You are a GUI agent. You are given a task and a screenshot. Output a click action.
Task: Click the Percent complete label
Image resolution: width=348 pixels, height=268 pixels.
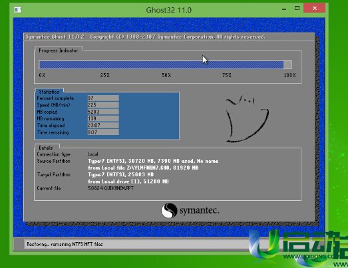tap(55, 98)
